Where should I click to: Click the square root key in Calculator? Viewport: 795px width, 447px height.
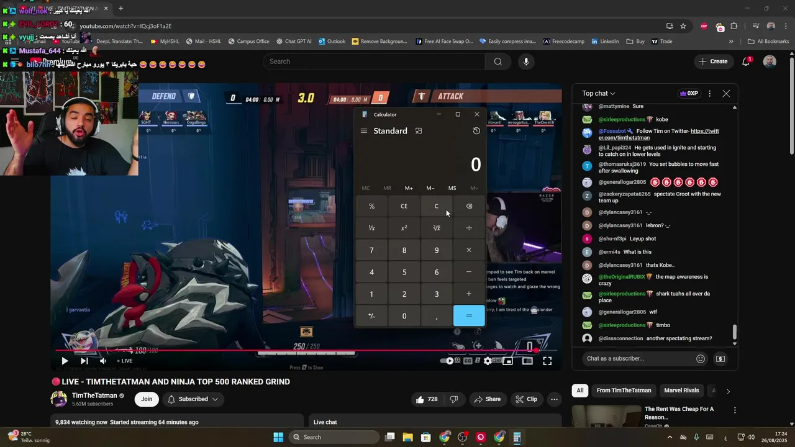[x=437, y=228]
